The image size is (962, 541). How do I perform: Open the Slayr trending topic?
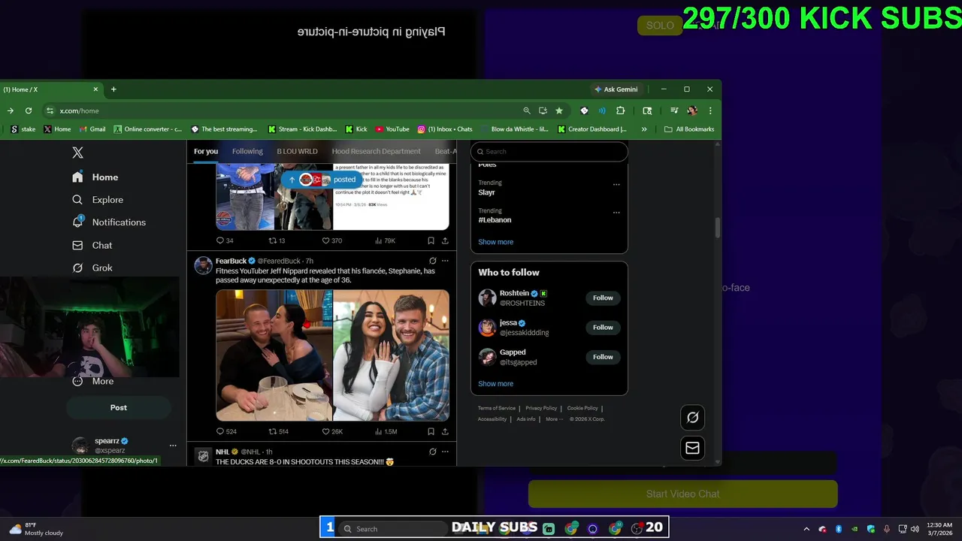[x=486, y=192]
